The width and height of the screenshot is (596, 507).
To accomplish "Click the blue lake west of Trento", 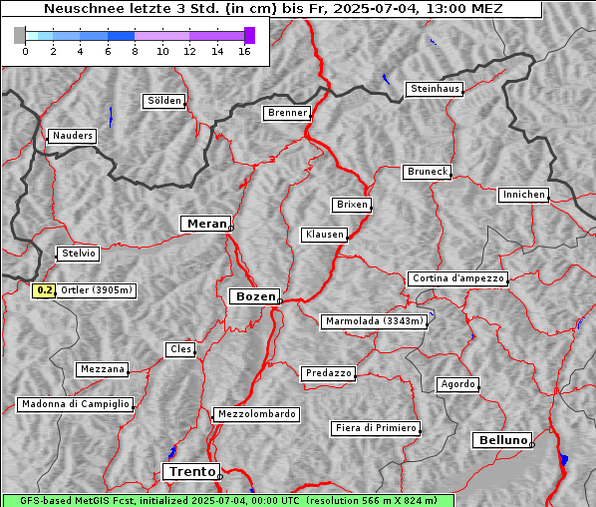I will 171,452.
